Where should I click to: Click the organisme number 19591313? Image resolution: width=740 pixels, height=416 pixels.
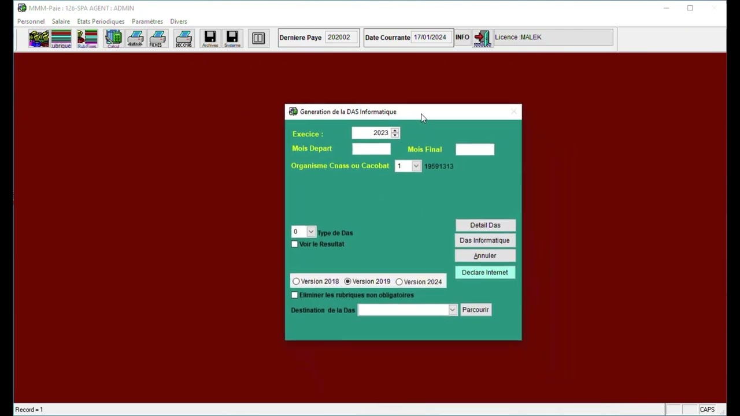439,166
